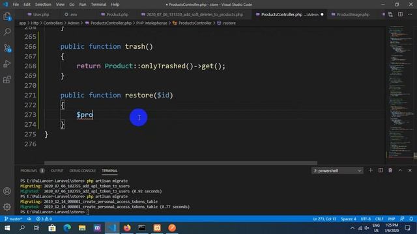
Task: Switch to the Product.php tab
Action: point(115,14)
